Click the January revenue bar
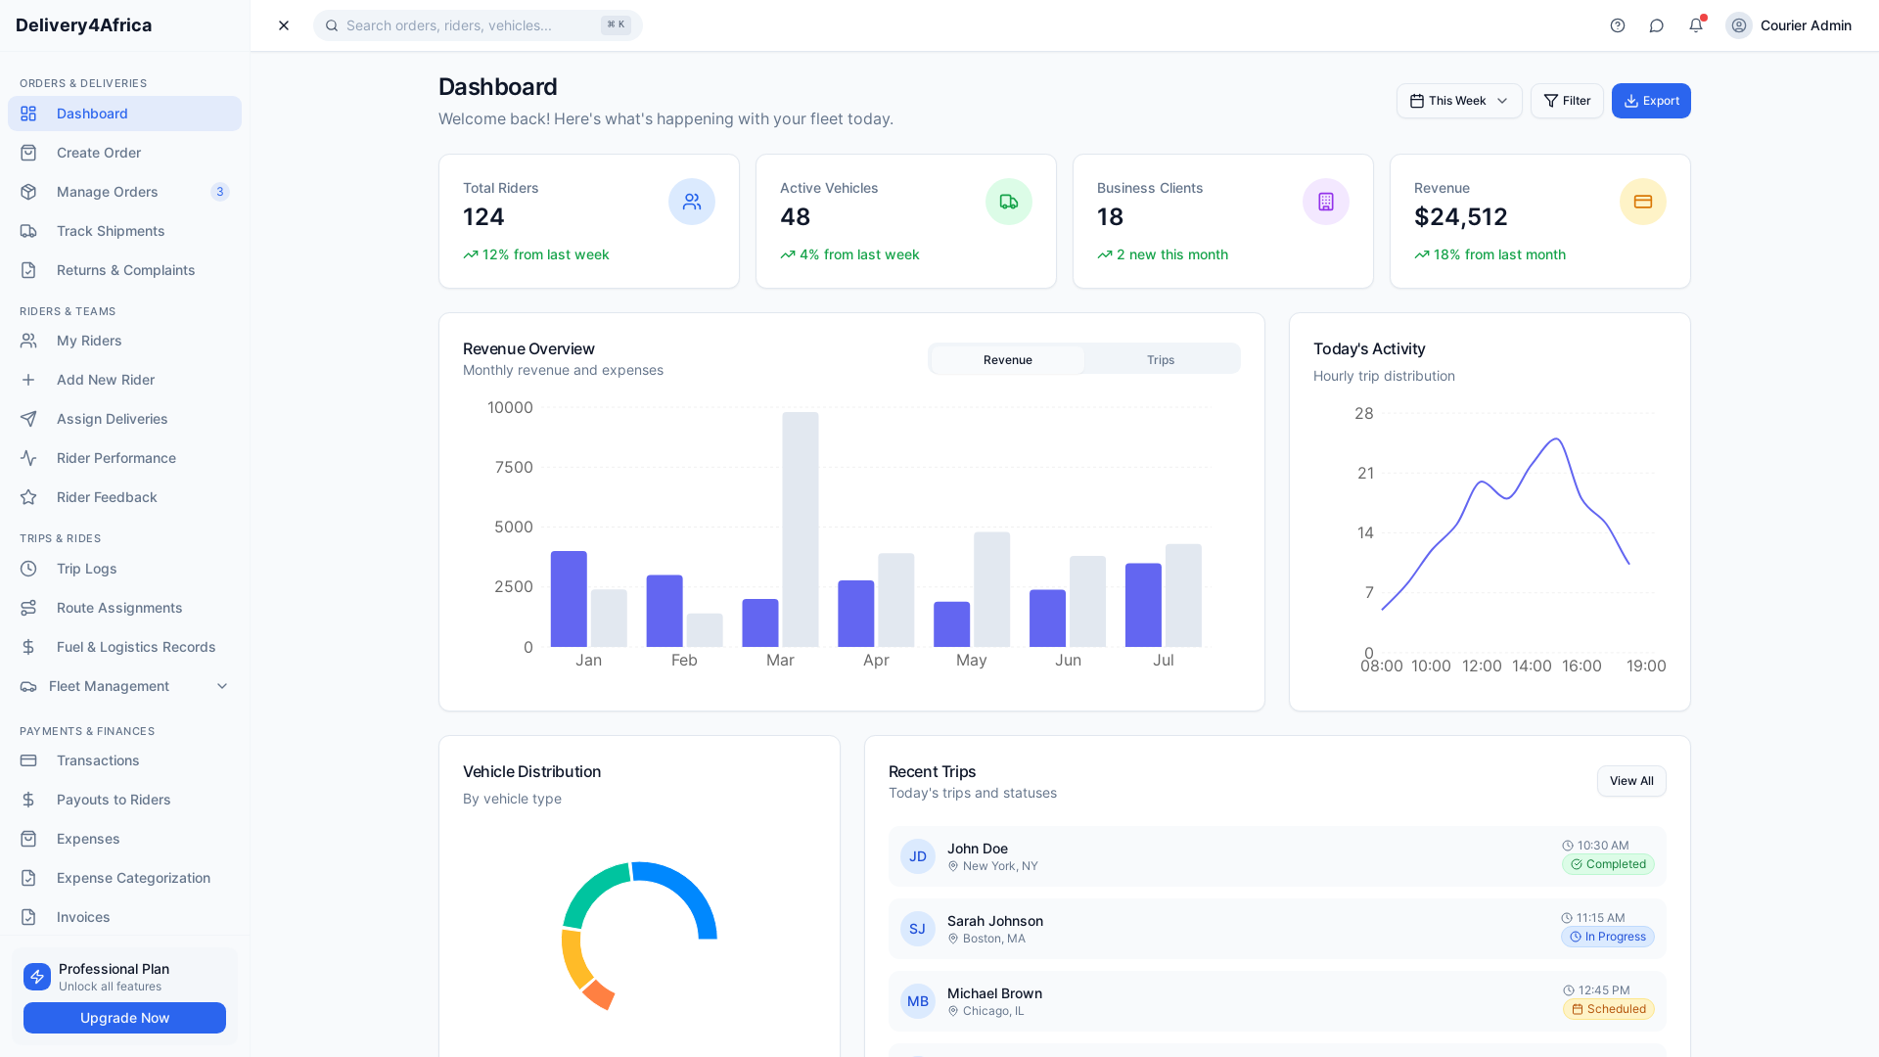The image size is (1879, 1057). click(x=569, y=599)
